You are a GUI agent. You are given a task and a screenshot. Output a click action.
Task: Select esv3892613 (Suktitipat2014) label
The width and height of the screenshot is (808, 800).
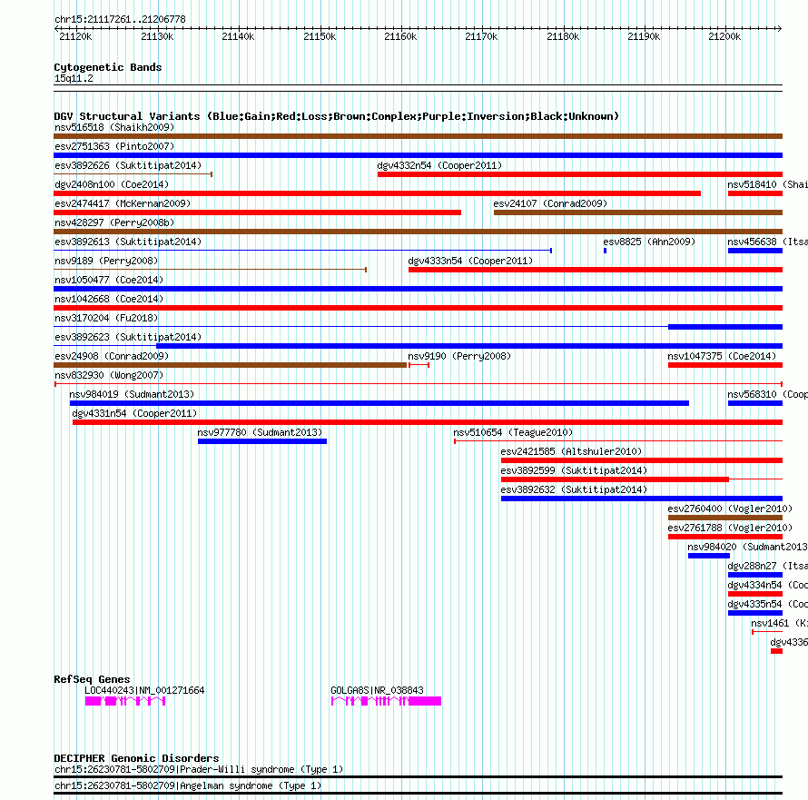[128, 242]
